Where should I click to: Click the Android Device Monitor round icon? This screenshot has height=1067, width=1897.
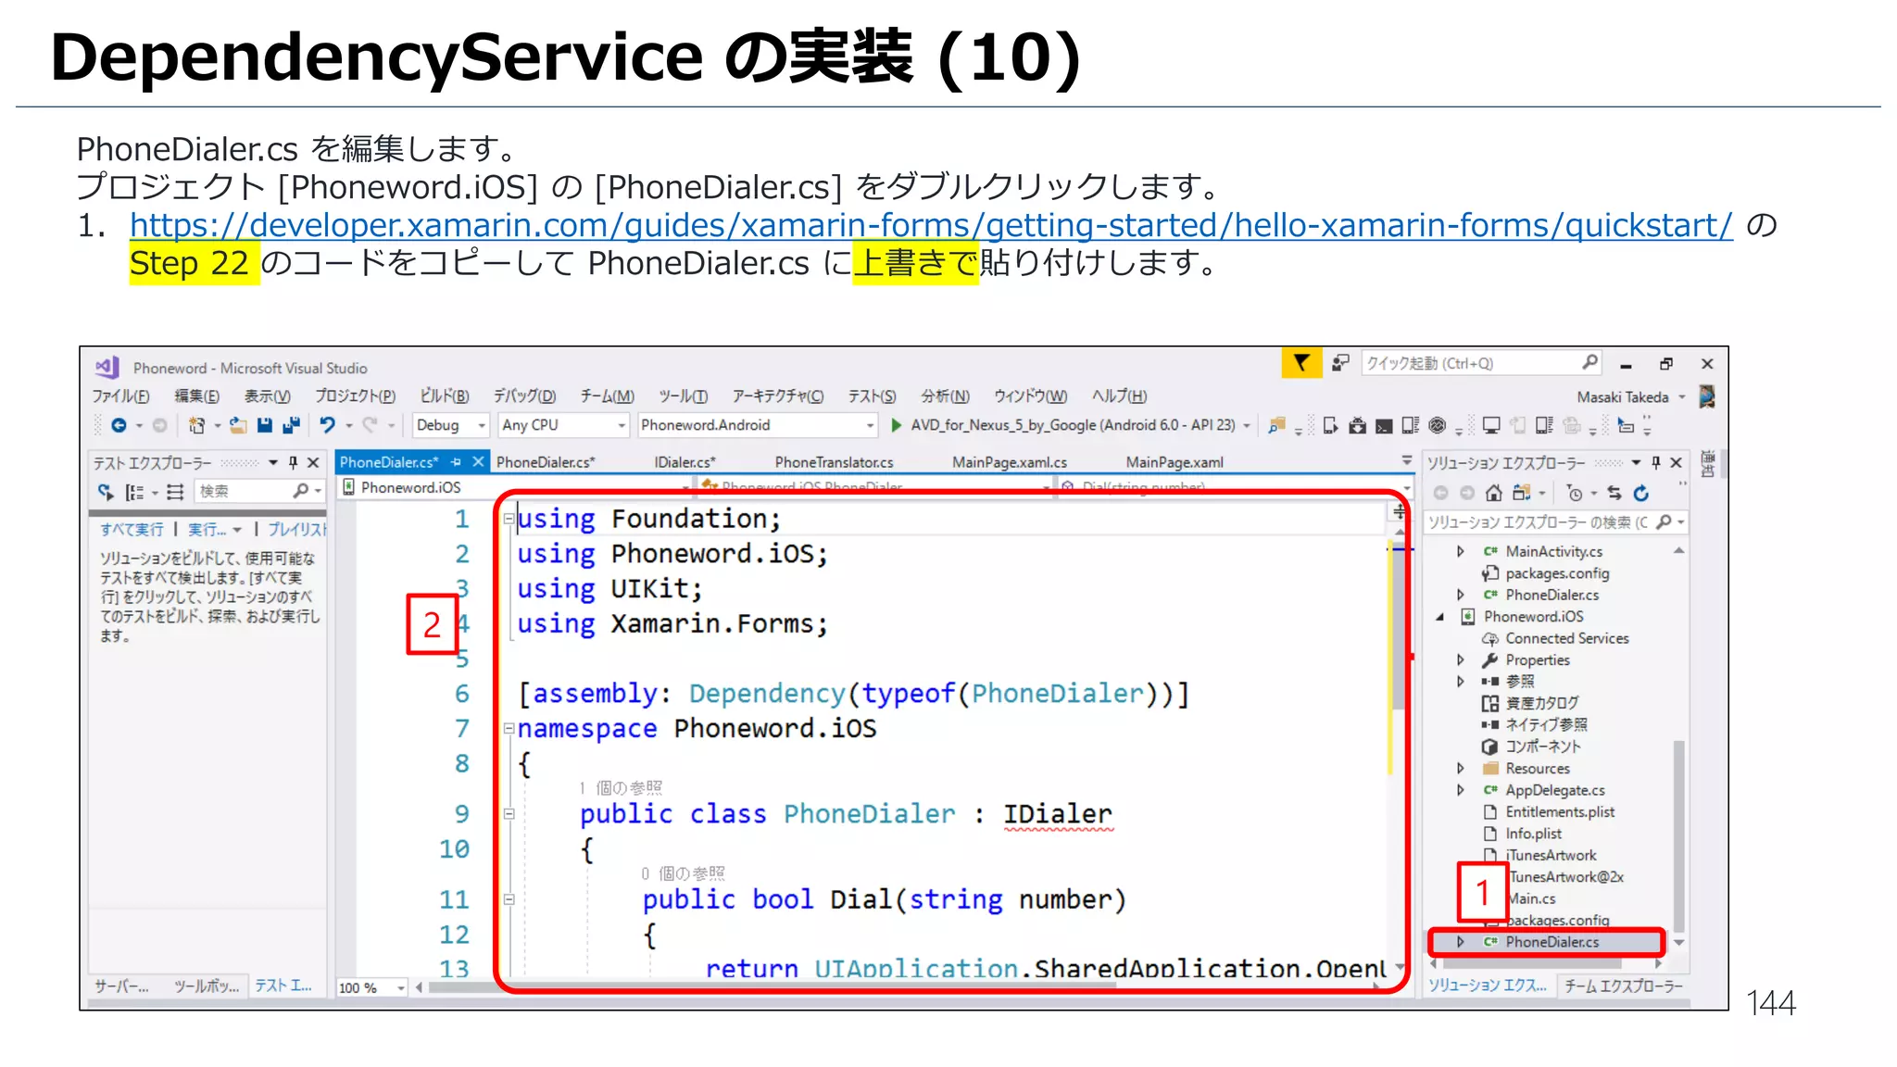click(1438, 425)
